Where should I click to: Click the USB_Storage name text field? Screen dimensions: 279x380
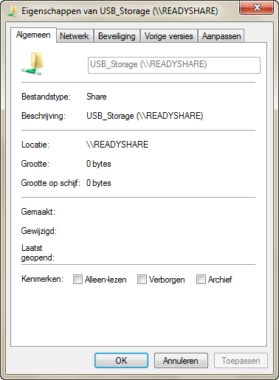click(174, 65)
